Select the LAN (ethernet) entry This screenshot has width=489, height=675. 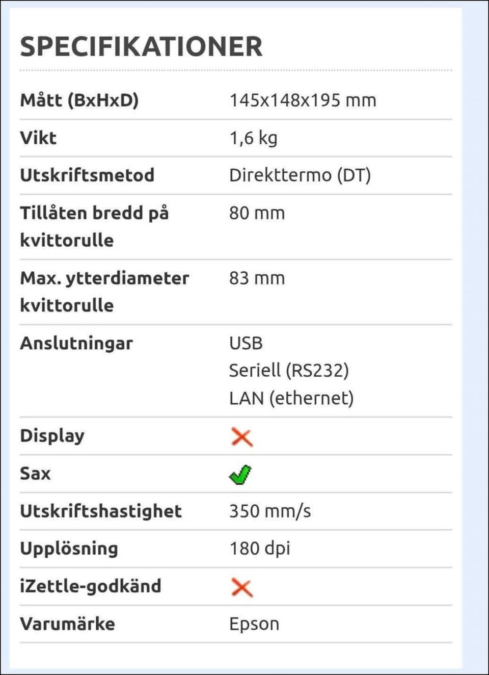291,398
